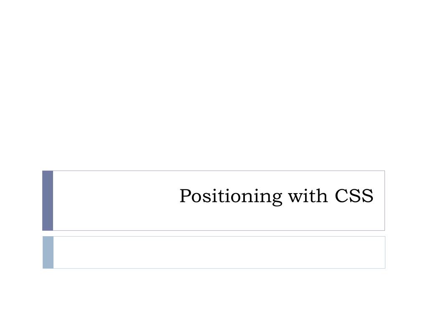Screen dimensions: 428x321
Task: Select the word "Positioning" in the title
Action: click(231, 196)
